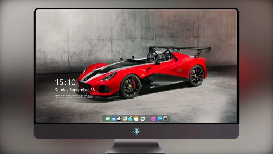273x154 pixels.
Task: Click the red car's front wheel
Action: point(130,86)
